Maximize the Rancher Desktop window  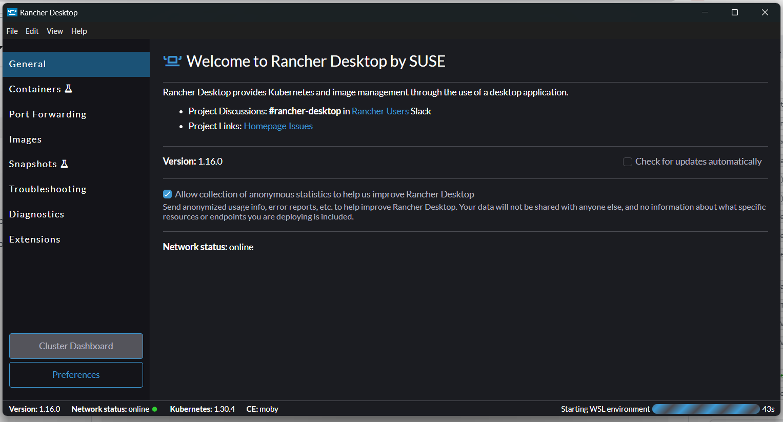[x=735, y=12]
